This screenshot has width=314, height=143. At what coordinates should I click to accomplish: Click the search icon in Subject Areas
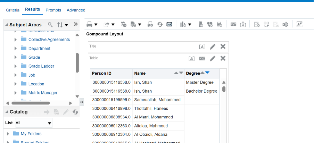pyautogui.click(x=50, y=25)
